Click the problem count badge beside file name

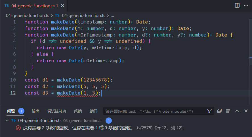(x=109, y=121)
